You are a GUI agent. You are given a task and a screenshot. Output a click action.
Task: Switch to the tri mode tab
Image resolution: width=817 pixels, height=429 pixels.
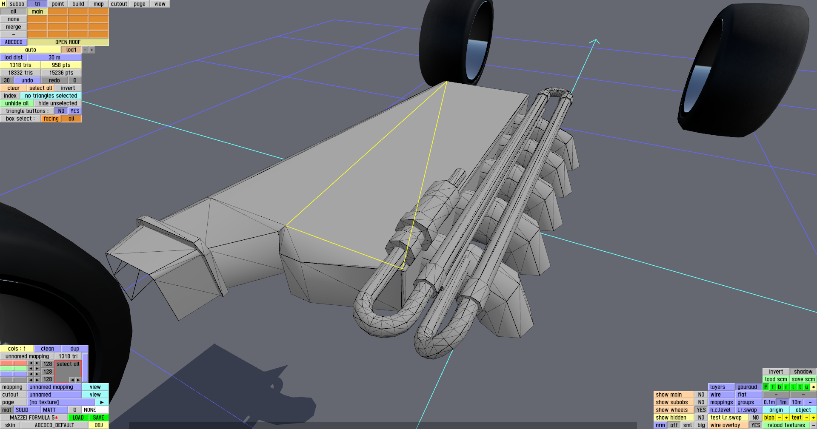(x=37, y=4)
